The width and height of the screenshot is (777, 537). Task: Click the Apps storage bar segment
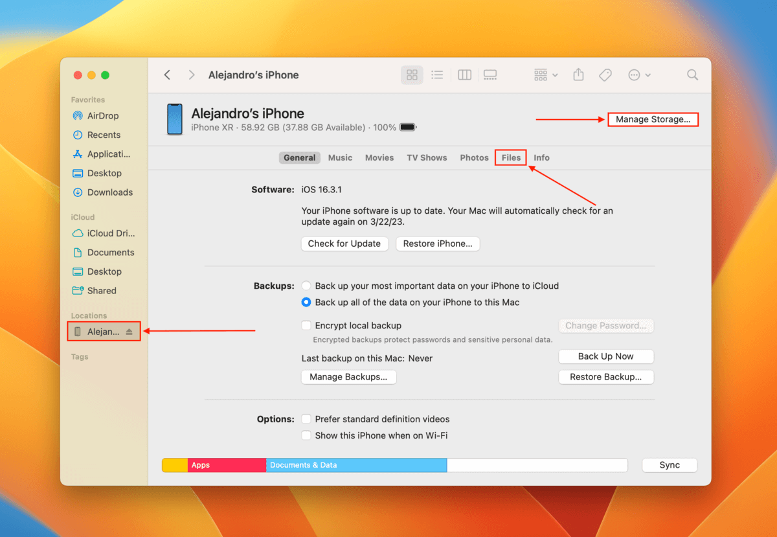coord(227,465)
